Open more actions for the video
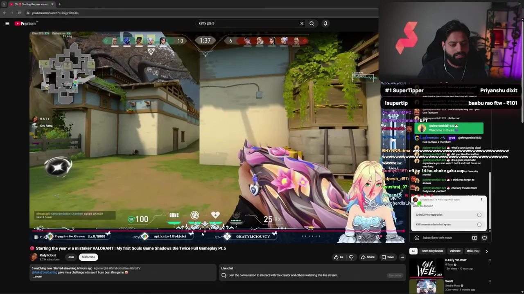 pyautogui.click(x=402, y=257)
